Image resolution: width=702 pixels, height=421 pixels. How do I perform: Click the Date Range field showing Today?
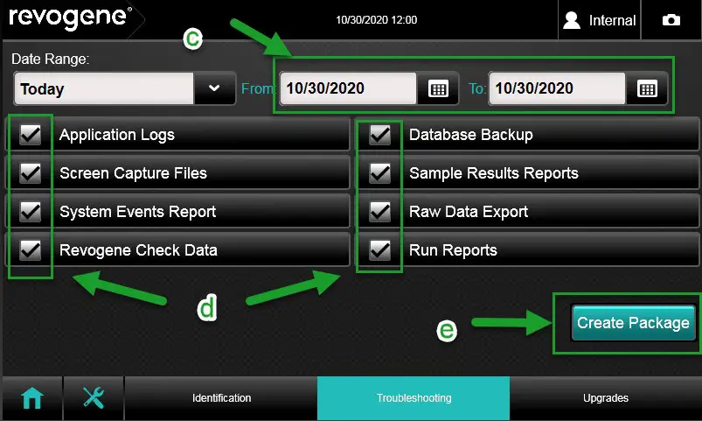(x=104, y=88)
